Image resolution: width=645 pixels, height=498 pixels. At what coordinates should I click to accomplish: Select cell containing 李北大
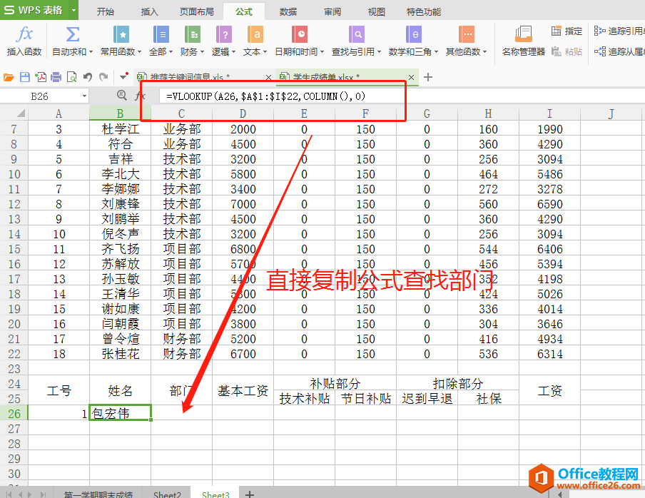[x=120, y=174]
